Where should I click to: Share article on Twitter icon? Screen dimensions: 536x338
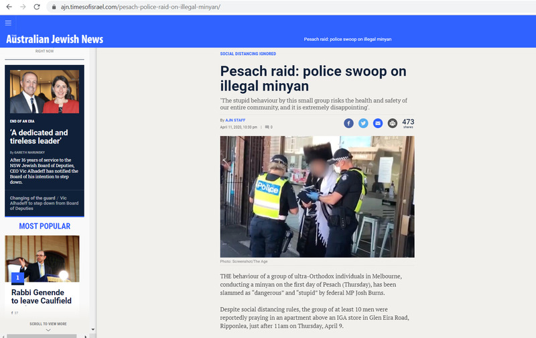tap(363, 123)
